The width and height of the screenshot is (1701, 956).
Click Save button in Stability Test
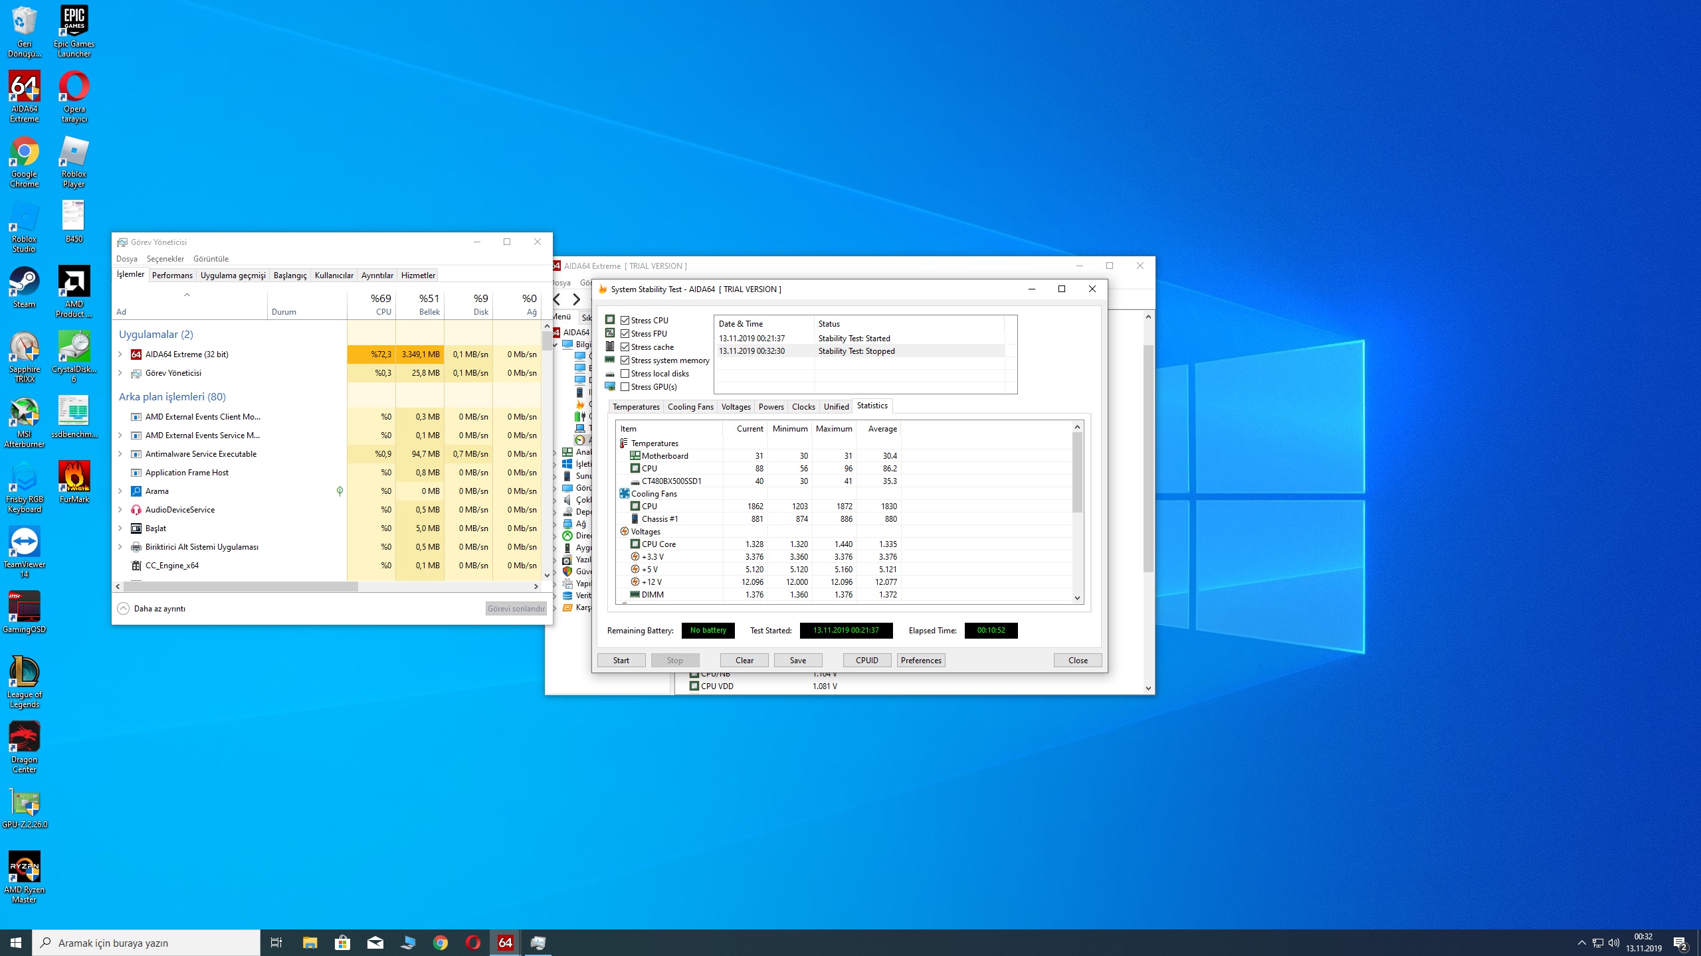tap(798, 661)
